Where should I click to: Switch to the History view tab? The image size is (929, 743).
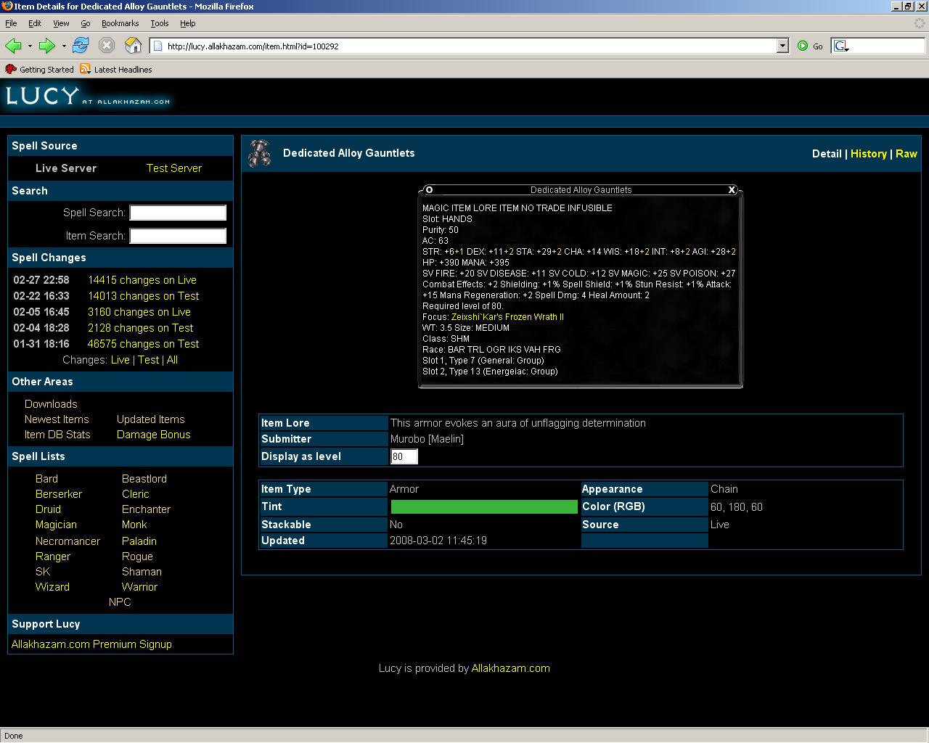pyautogui.click(x=868, y=154)
